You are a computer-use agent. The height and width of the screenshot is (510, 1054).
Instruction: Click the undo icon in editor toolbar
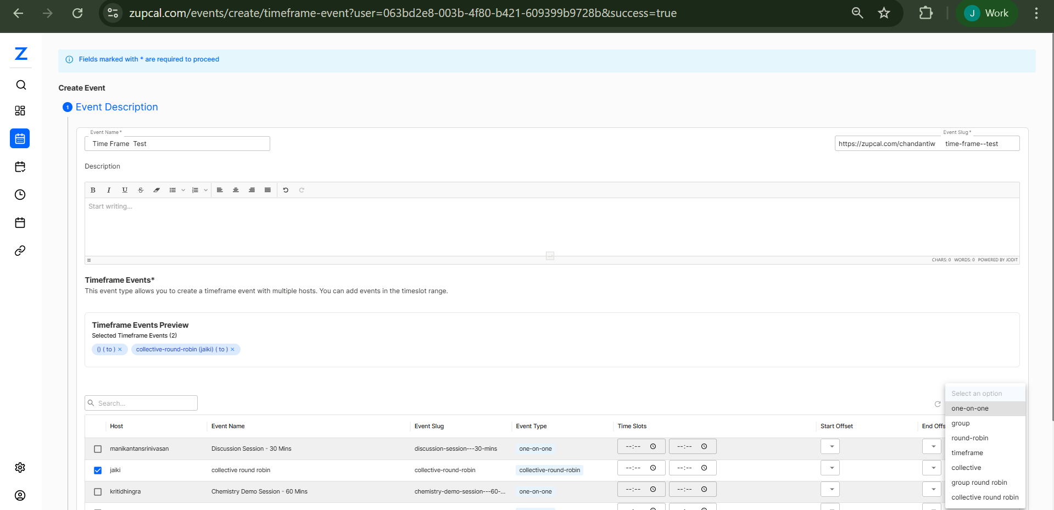point(286,190)
